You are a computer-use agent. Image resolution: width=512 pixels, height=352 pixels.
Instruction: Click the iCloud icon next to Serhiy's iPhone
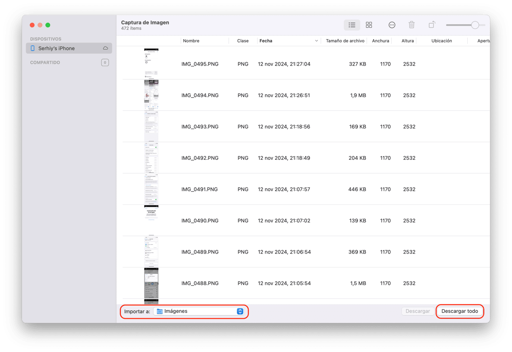pyautogui.click(x=105, y=48)
